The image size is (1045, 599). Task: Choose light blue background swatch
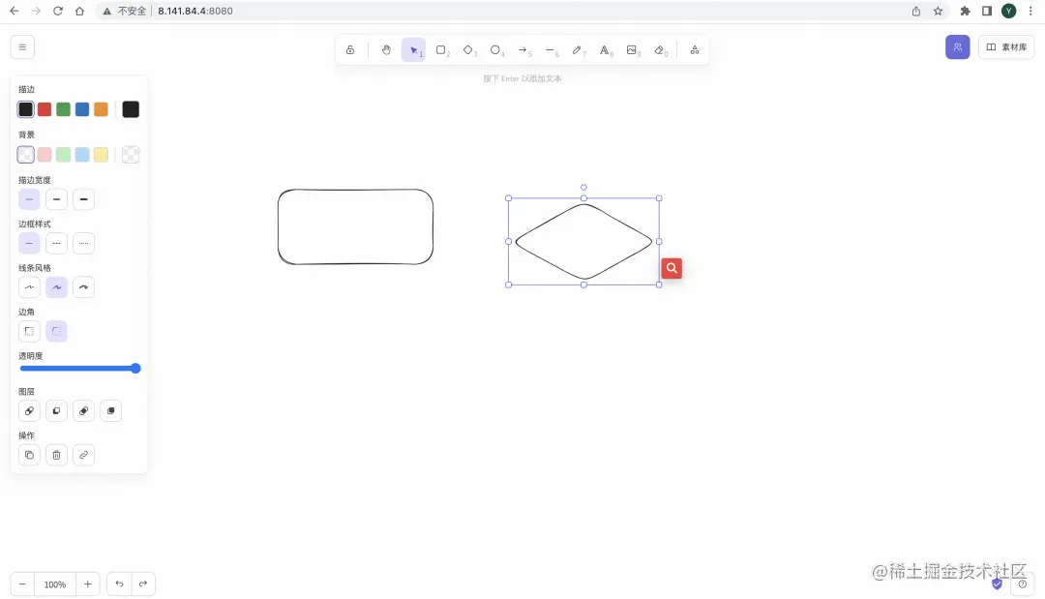click(82, 155)
